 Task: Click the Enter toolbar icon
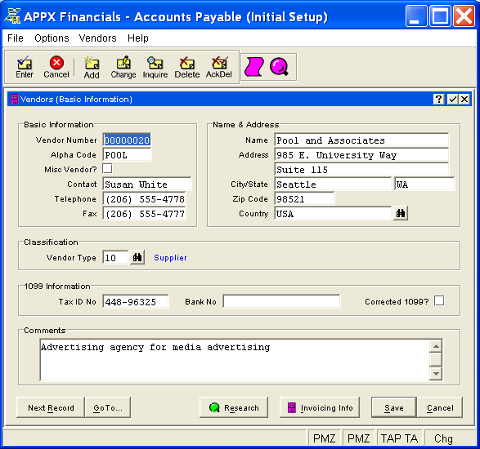pos(25,67)
